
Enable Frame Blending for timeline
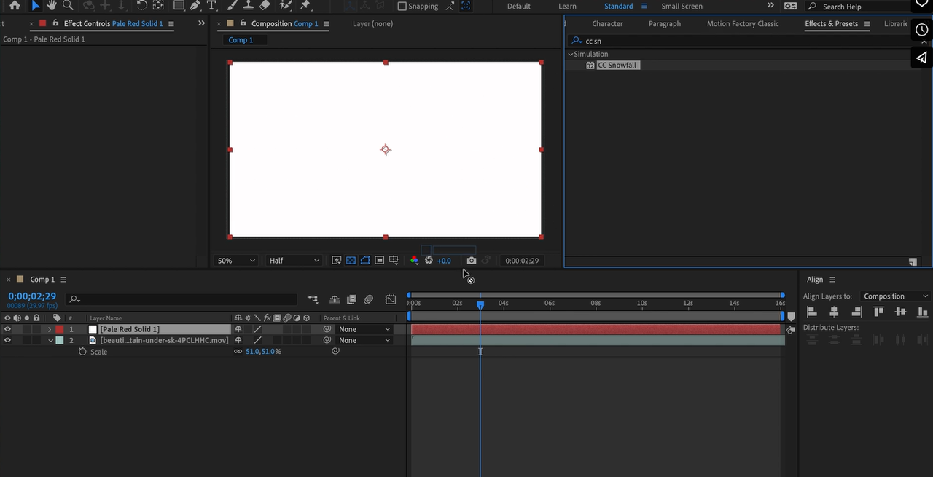(x=351, y=299)
